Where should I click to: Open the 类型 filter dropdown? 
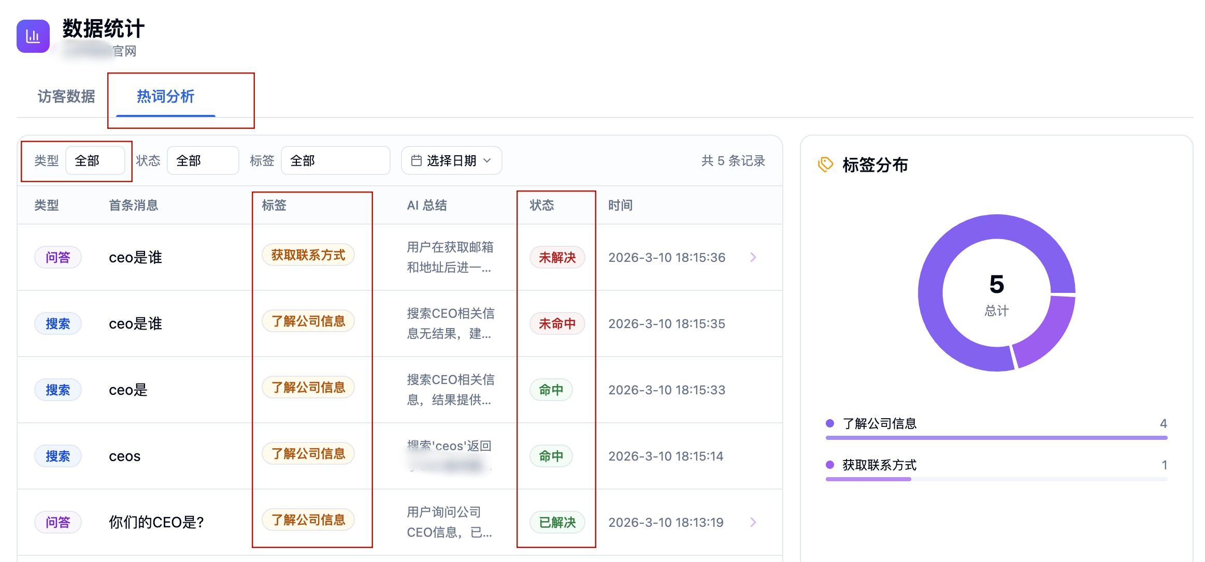95,160
